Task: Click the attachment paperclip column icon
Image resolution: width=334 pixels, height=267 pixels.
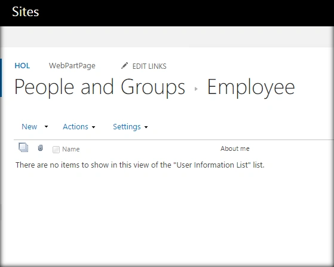Action: point(40,148)
